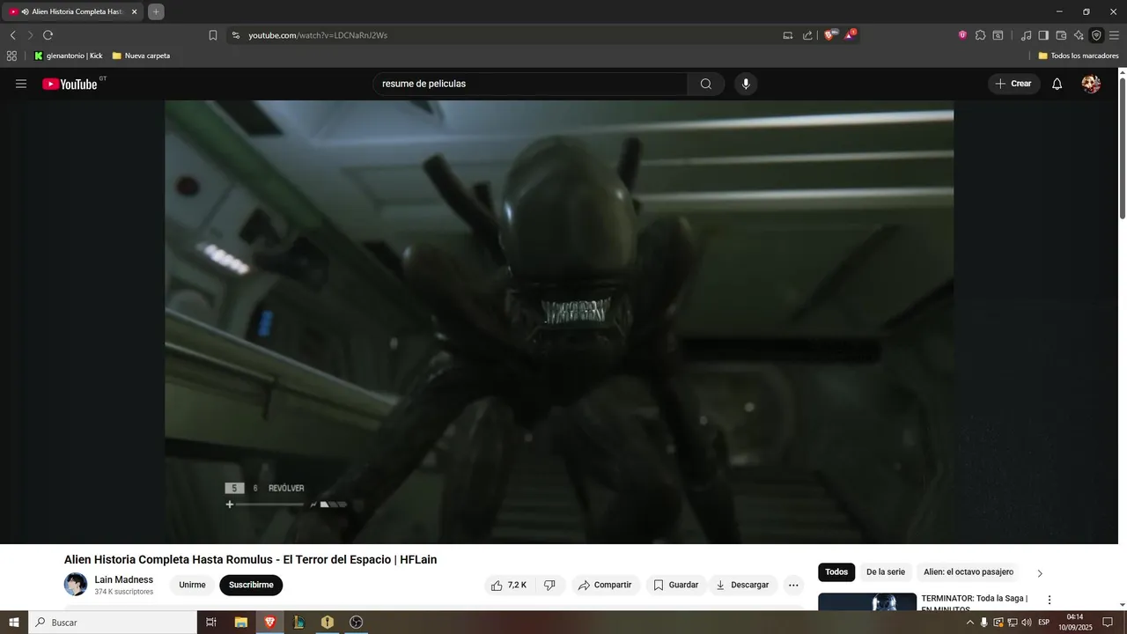The height and width of the screenshot is (634, 1127).
Task: Click the Descargar download button
Action: 742,585
